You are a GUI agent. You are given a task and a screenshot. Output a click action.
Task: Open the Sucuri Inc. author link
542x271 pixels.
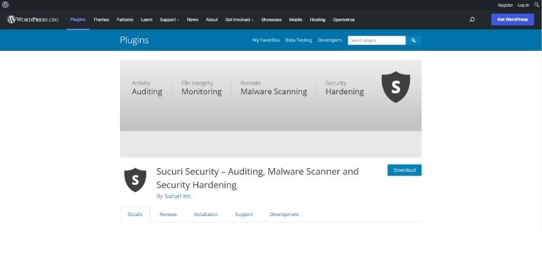tap(178, 196)
